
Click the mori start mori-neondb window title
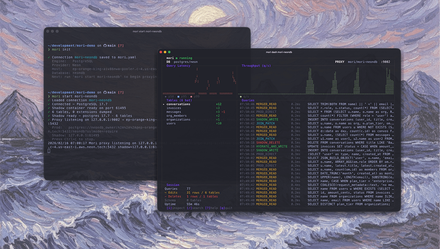147,31
